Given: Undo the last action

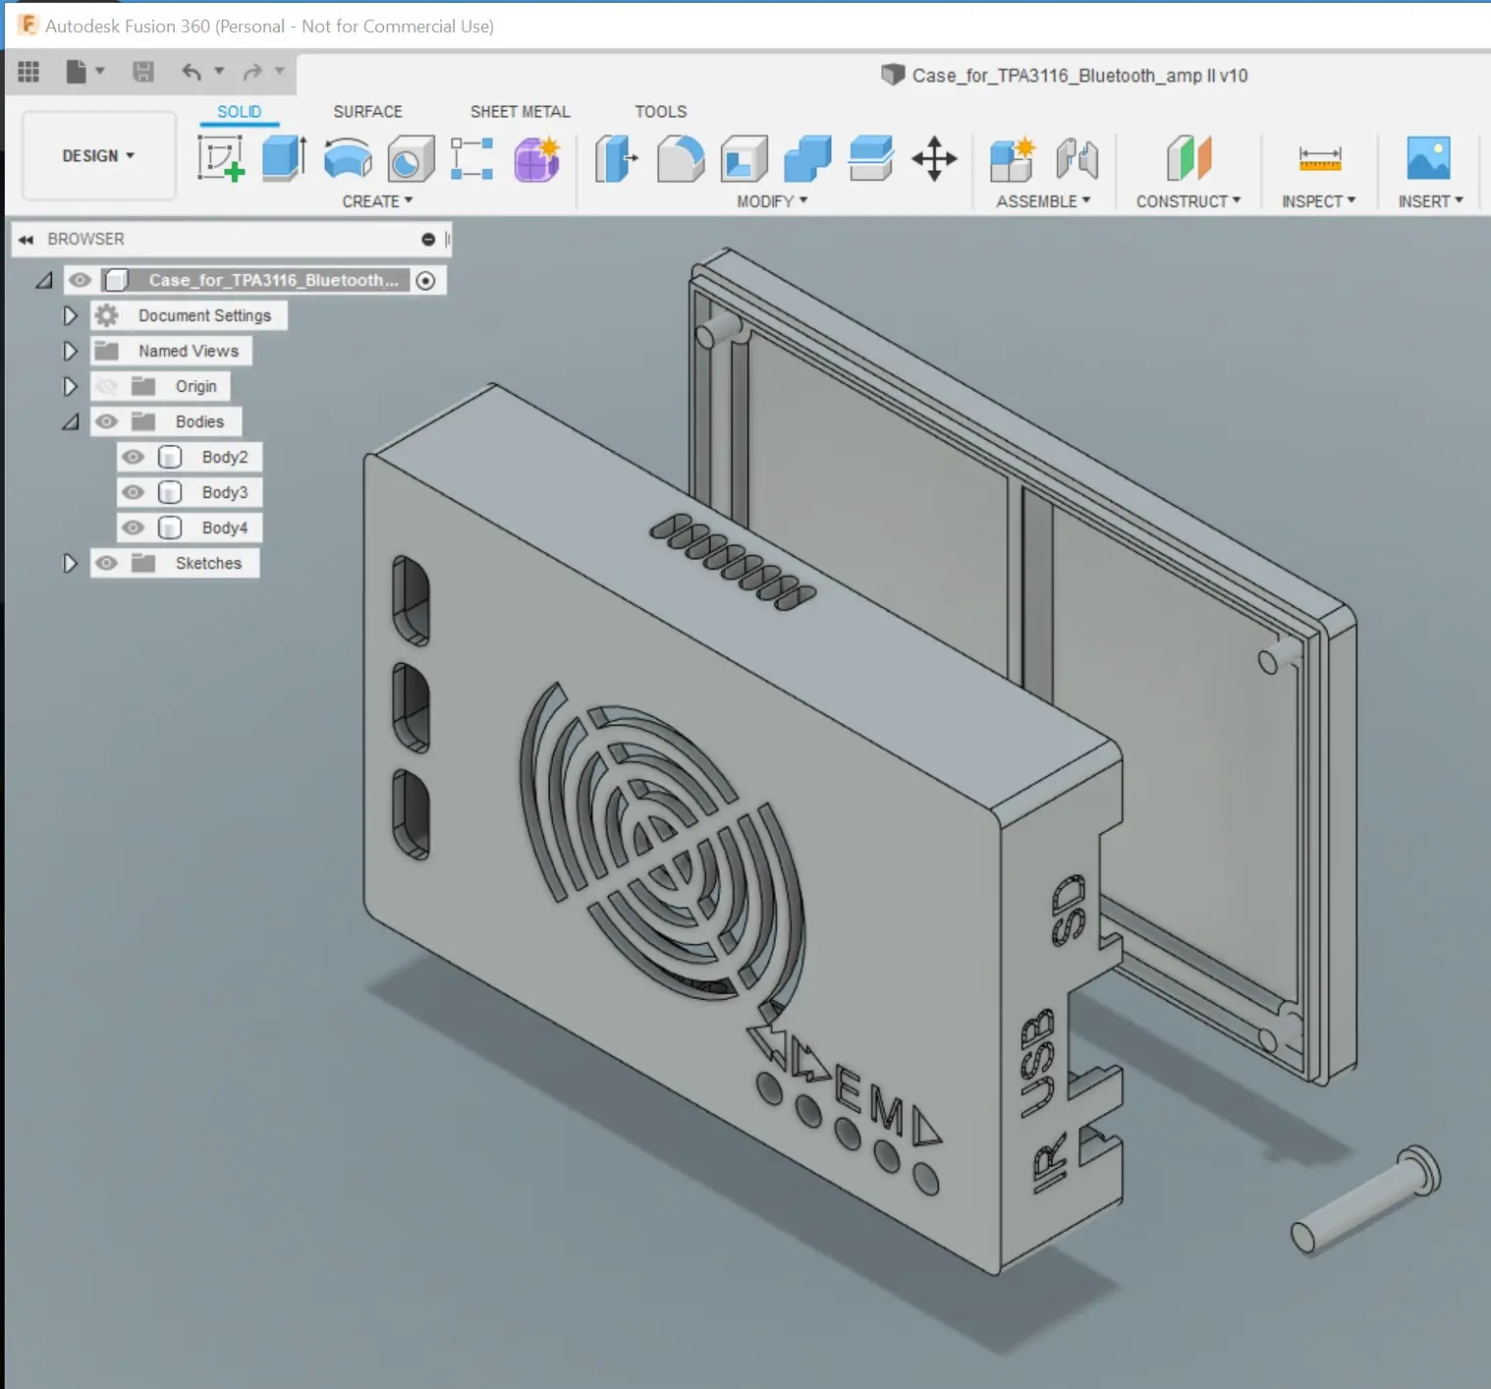Looking at the screenshot, I should pyautogui.click(x=192, y=72).
